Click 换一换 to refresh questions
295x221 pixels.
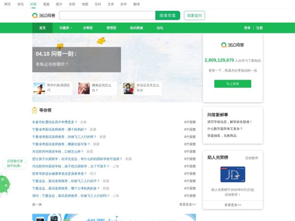(x=37, y=204)
